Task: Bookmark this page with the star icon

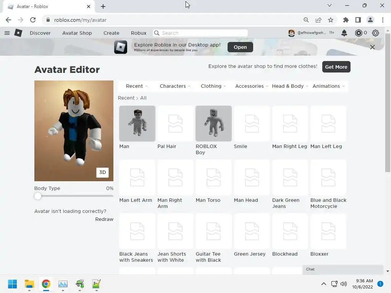Action: pos(331,20)
